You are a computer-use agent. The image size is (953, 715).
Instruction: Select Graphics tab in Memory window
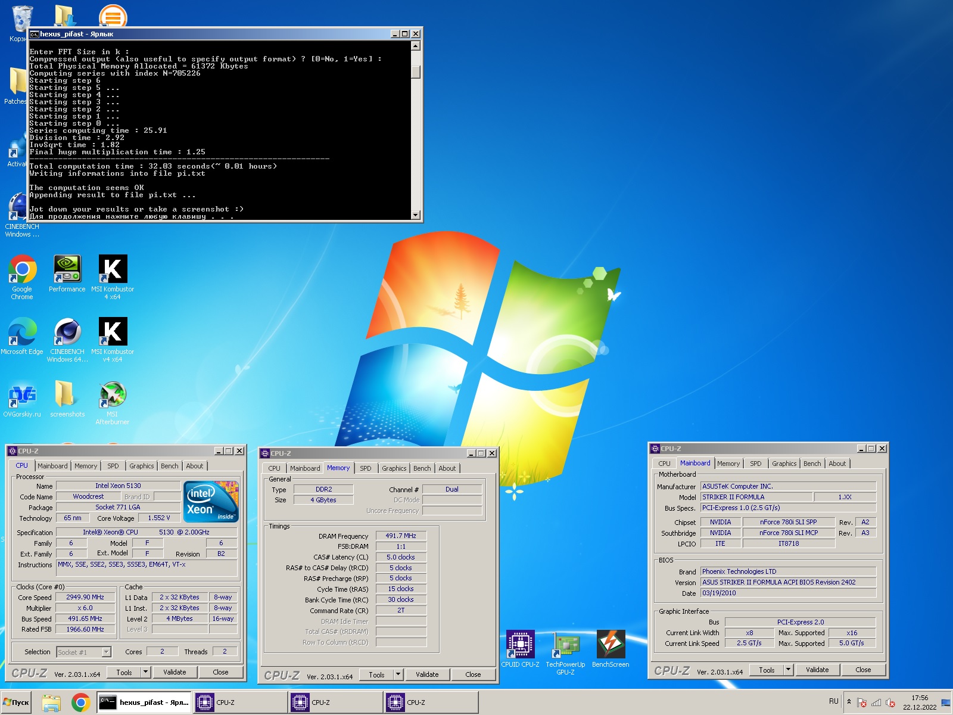click(394, 468)
